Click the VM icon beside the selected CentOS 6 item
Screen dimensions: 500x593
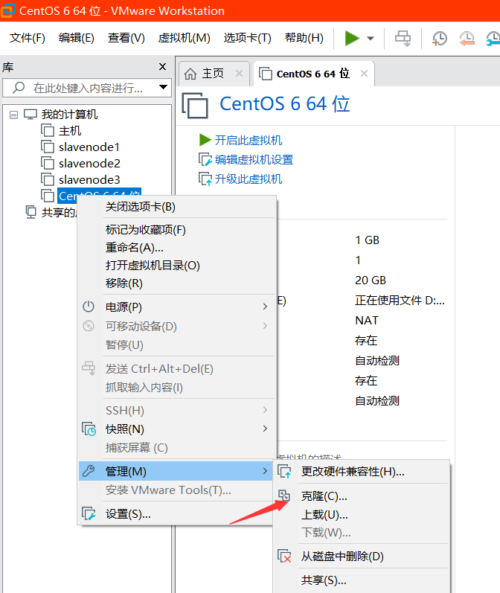click(x=48, y=196)
